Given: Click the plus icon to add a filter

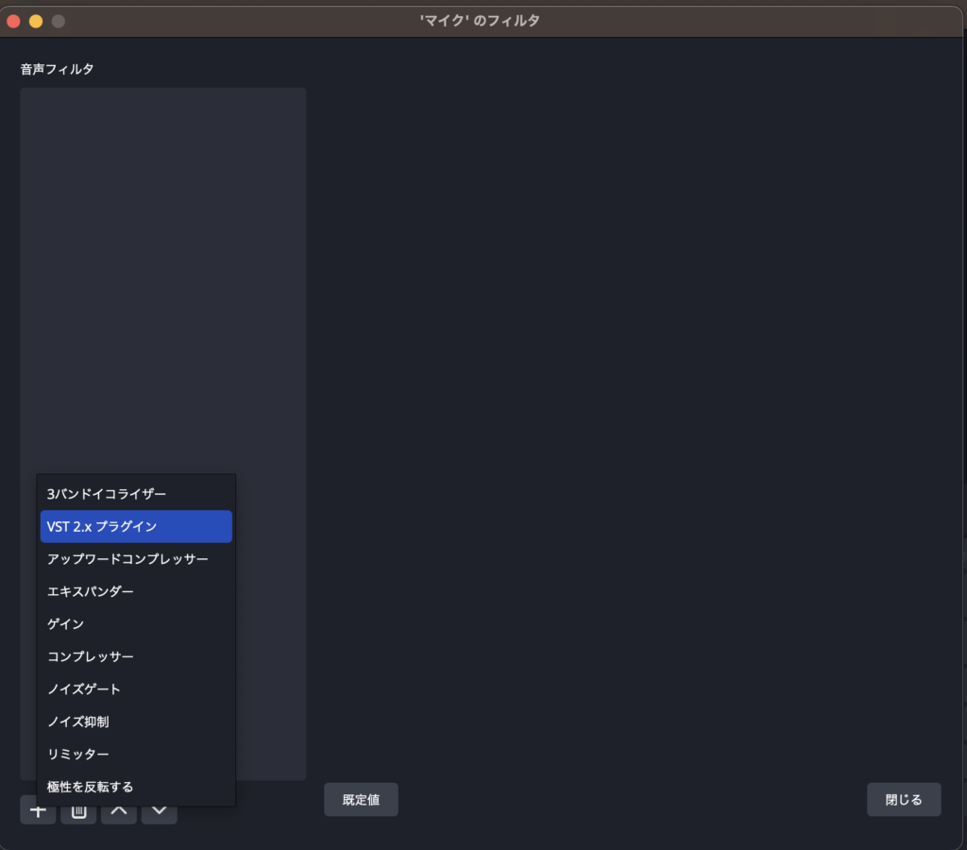Looking at the screenshot, I should (x=38, y=812).
